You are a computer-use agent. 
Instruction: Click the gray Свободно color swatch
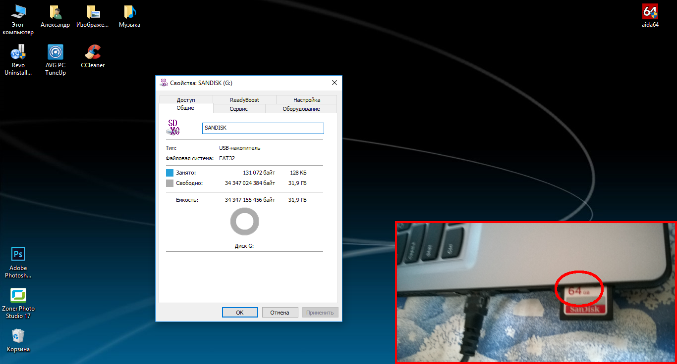[x=169, y=183]
